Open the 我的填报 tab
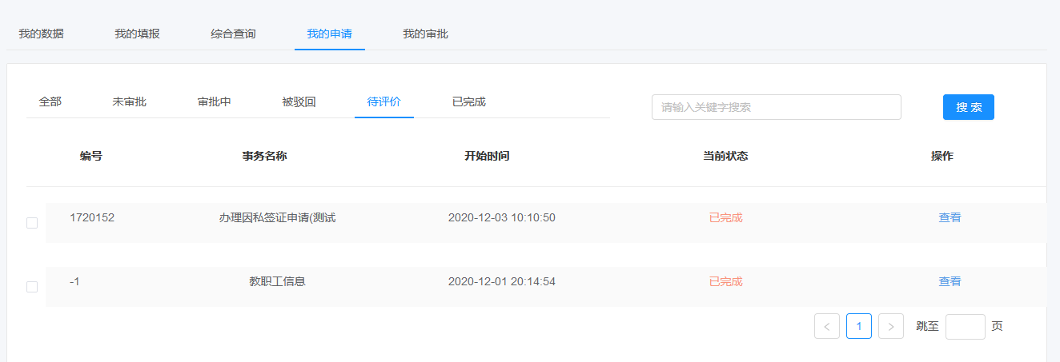 point(138,34)
